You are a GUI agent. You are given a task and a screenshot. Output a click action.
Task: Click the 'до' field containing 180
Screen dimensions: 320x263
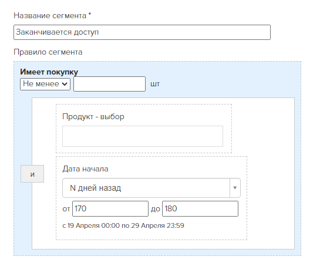tap(200, 209)
